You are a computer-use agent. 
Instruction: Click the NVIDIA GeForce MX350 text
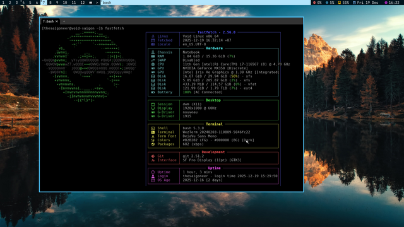[215, 68]
